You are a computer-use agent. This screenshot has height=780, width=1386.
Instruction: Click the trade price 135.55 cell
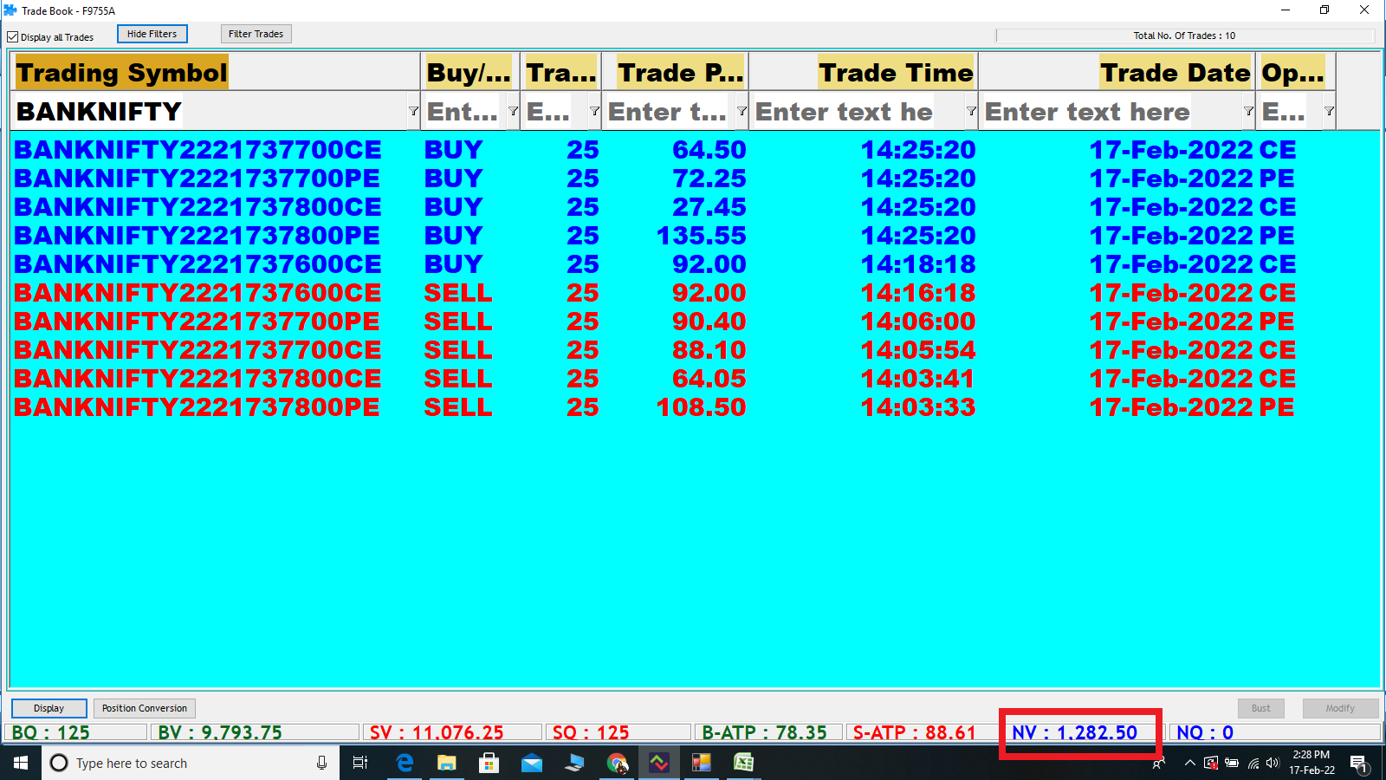click(701, 236)
